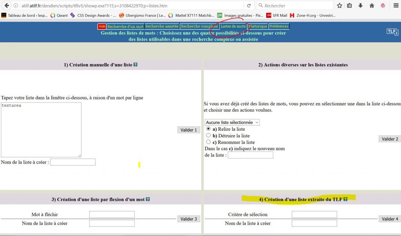
Task: Go to the browser home icon
Action: click(x=372, y=5)
